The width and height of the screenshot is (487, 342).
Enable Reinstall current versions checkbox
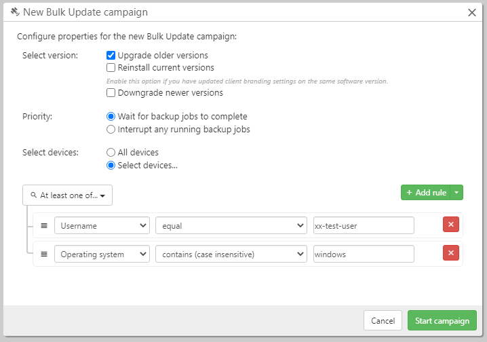(x=111, y=68)
